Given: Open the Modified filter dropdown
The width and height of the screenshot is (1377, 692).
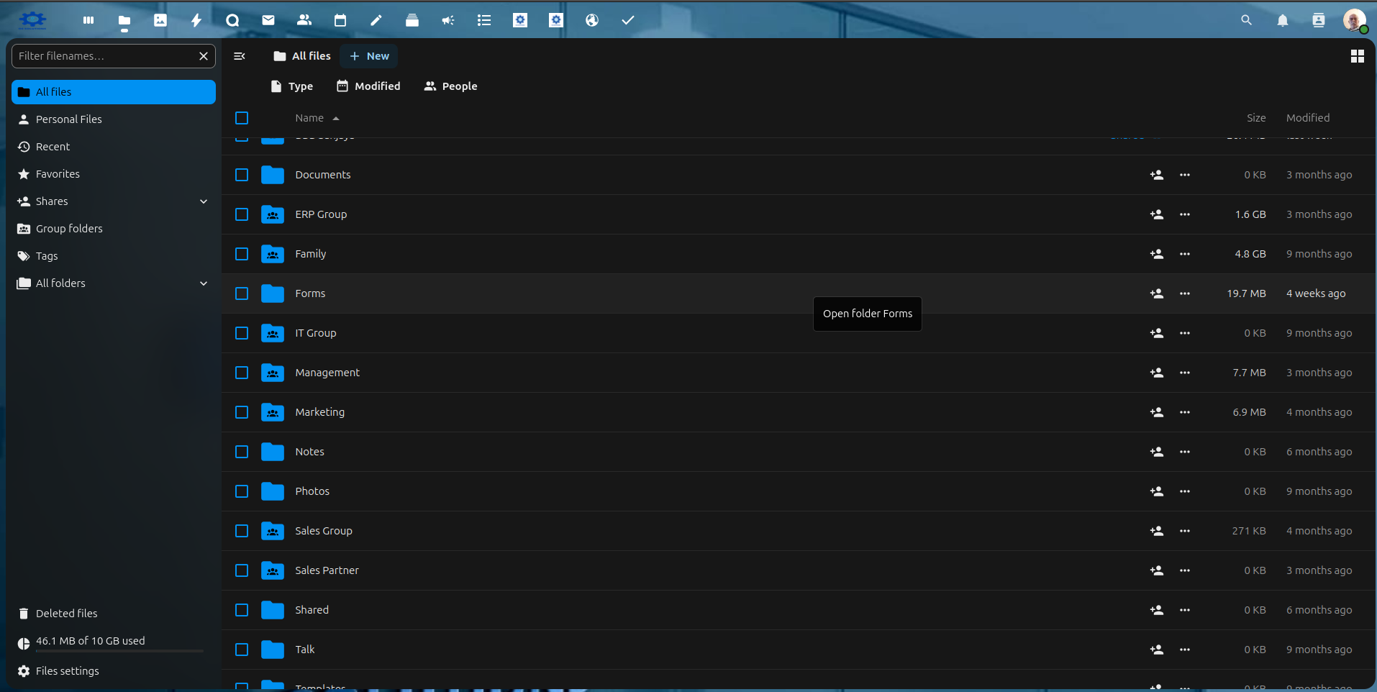Looking at the screenshot, I should [x=368, y=86].
